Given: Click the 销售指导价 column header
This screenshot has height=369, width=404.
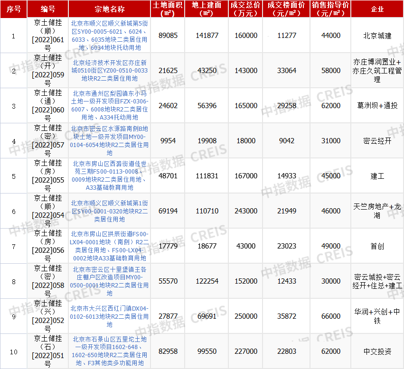Looking at the screenshot, I should point(330,9).
